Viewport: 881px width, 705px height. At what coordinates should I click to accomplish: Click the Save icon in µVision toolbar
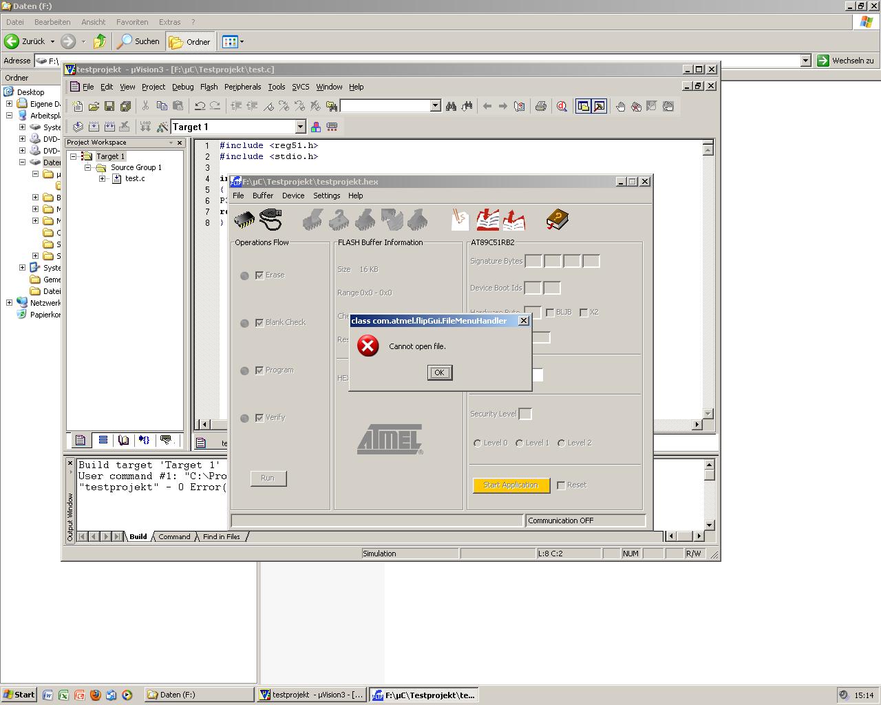pos(109,106)
